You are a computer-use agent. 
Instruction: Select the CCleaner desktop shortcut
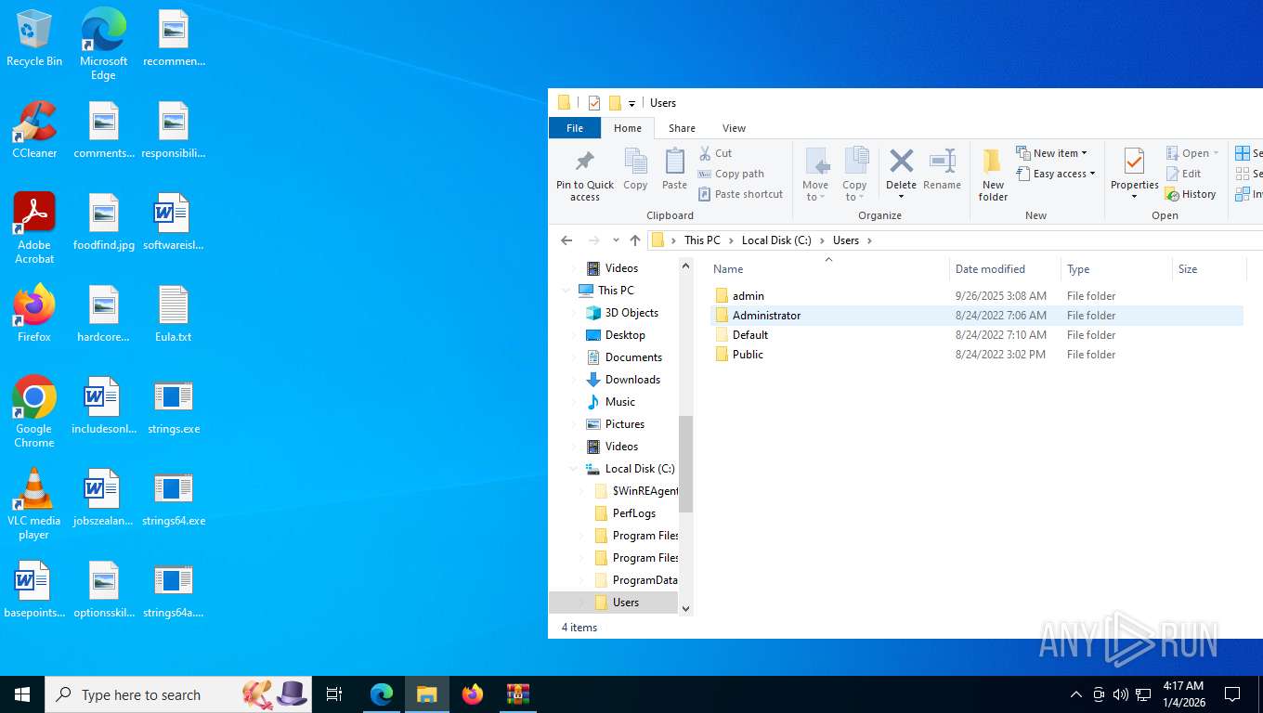[34, 130]
